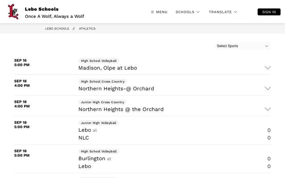The image size is (285, 178).
Task: Click the SIGN IN button
Action: (269, 12)
